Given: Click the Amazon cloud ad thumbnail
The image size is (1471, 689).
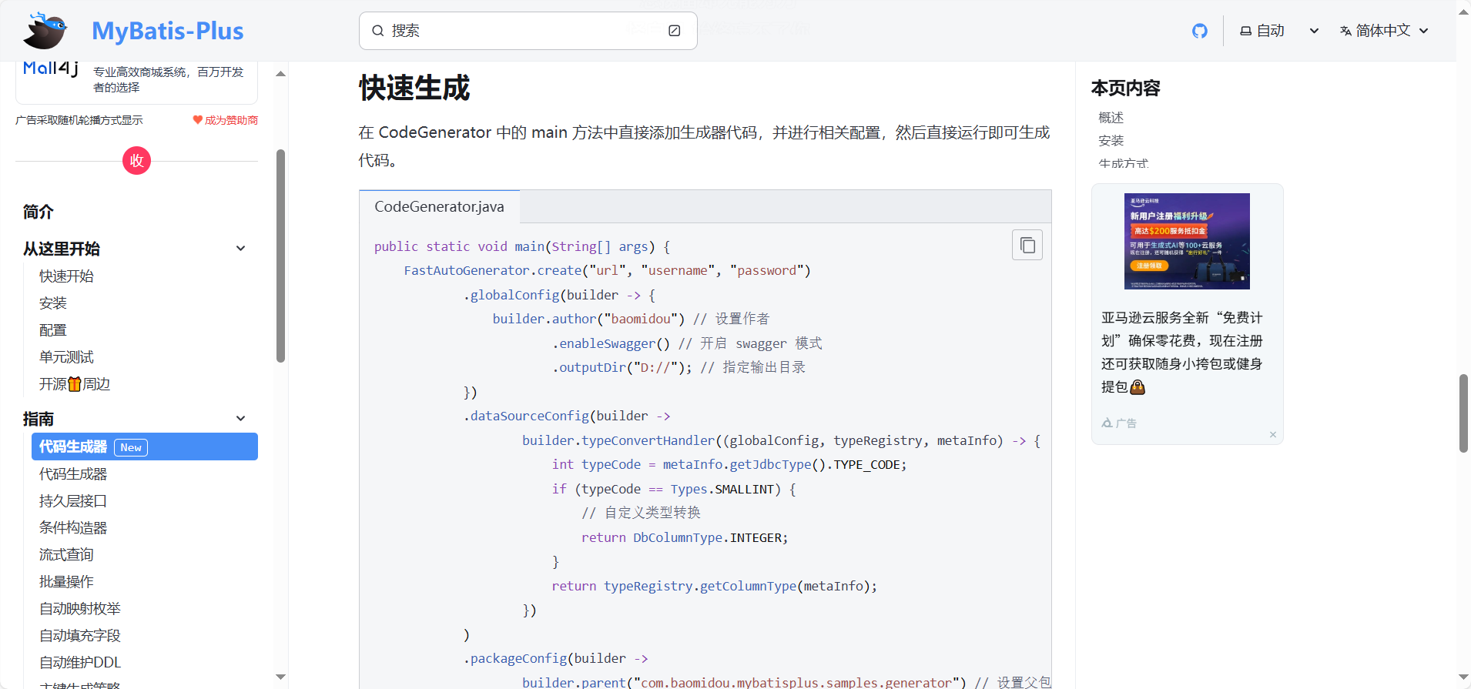Looking at the screenshot, I should pos(1187,241).
